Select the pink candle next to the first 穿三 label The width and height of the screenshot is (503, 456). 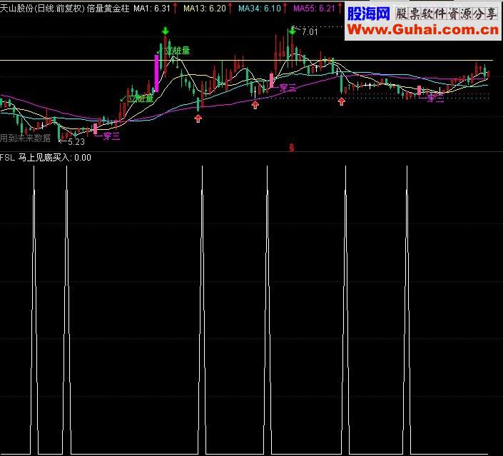pyautogui.click(x=96, y=128)
